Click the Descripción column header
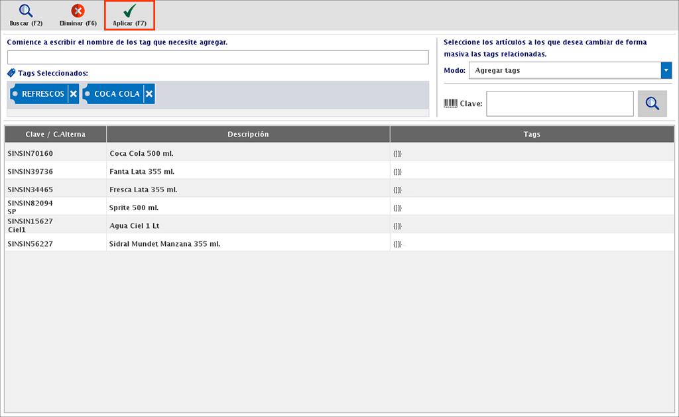This screenshot has width=679, height=417. [248, 135]
